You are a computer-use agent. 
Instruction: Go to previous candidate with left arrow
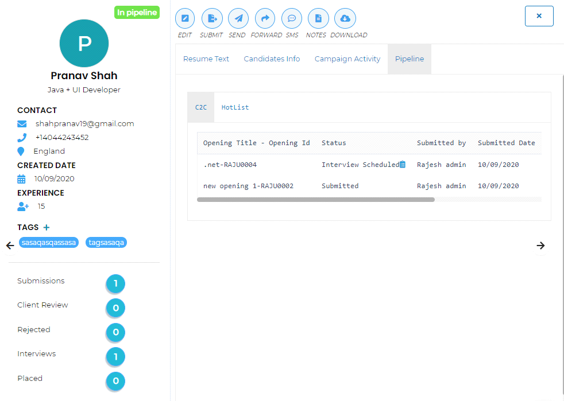pyautogui.click(x=10, y=246)
